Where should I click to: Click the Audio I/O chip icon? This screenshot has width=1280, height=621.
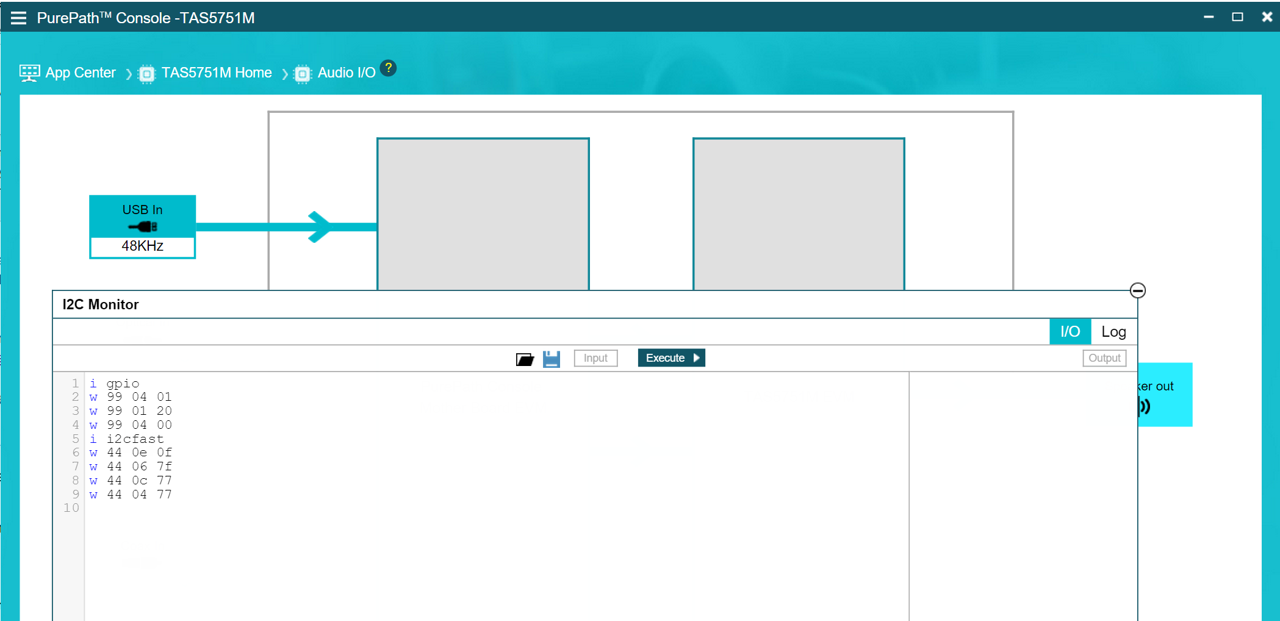pos(303,74)
